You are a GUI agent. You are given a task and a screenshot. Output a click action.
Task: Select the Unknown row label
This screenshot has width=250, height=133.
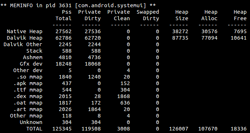click(x=31, y=122)
